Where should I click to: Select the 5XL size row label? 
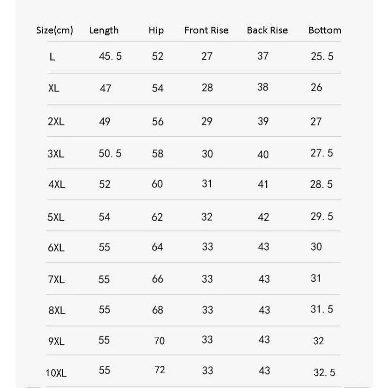coord(56,217)
